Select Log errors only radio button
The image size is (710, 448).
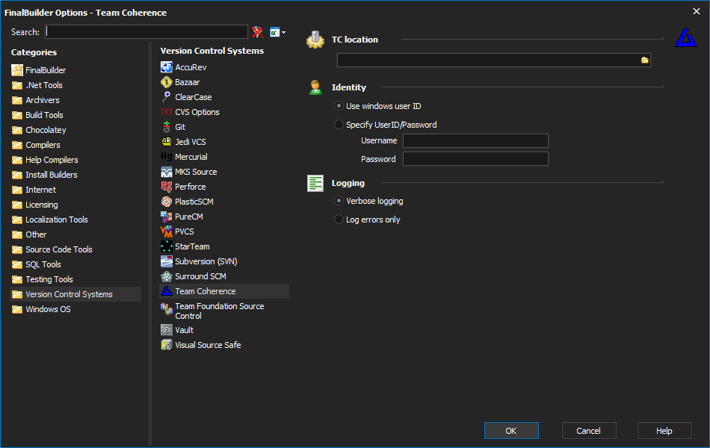pos(339,219)
